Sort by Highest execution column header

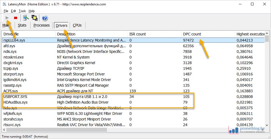250,34
